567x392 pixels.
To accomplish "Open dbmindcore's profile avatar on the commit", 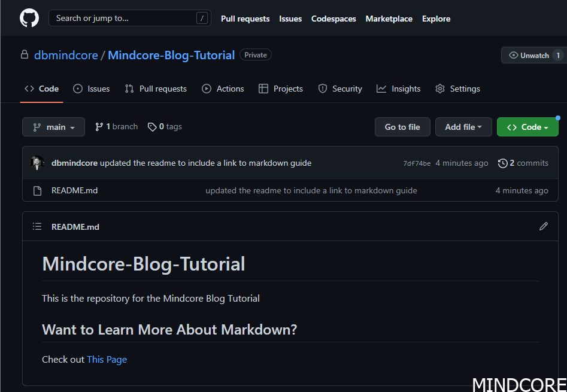I will [x=37, y=163].
